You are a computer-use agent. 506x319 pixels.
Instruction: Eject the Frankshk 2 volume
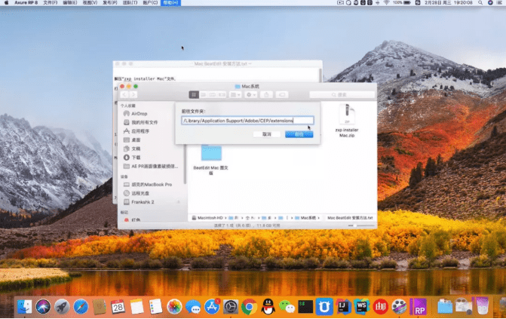click(179, 202)
